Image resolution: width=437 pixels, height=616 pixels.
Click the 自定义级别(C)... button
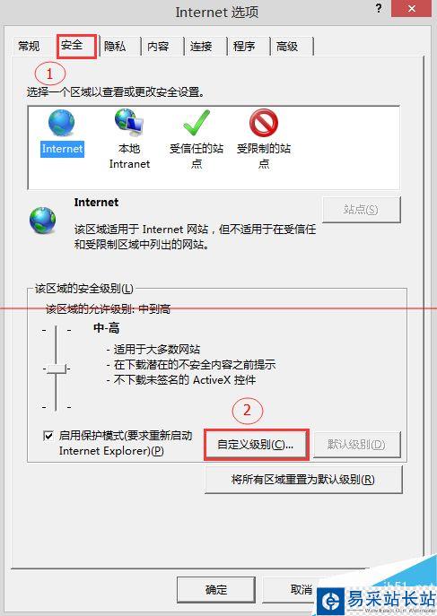tap(257, 445)
